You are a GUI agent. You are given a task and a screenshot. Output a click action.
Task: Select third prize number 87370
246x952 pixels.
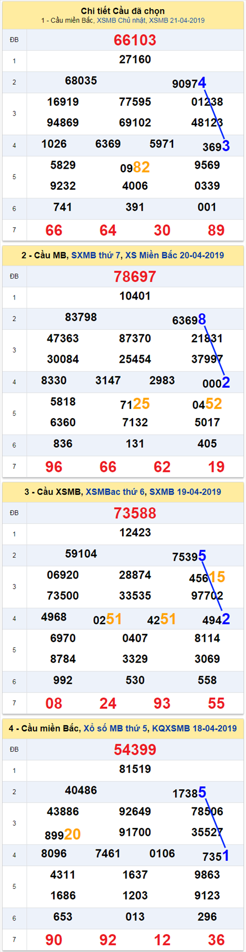coord(135,338)
